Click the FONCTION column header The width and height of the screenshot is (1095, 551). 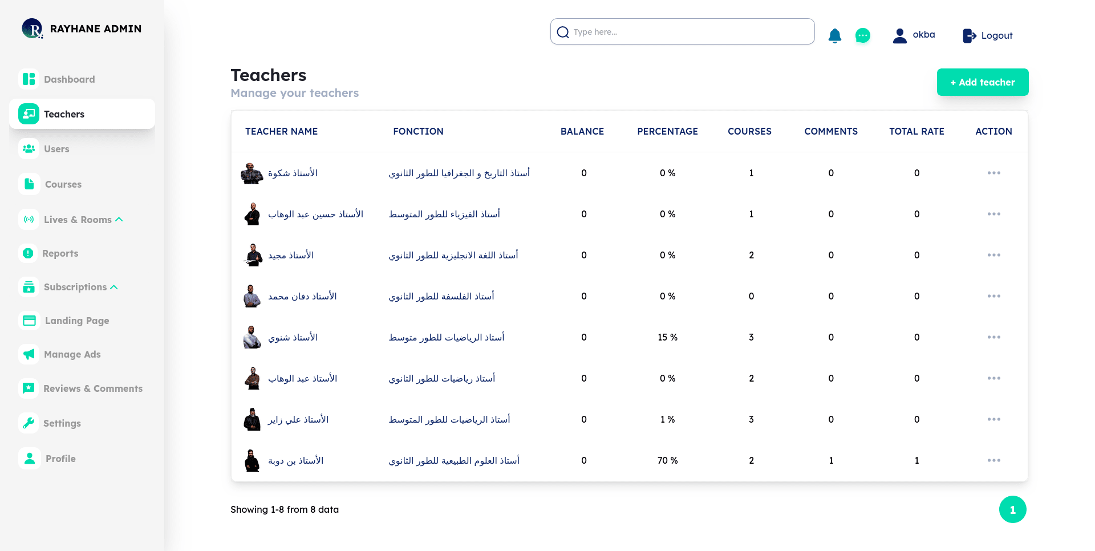tap(418, 131)
